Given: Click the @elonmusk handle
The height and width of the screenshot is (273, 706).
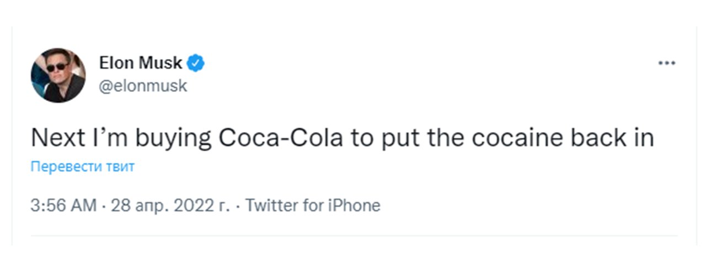Looking at the screenshot, I should click(143, 86).
